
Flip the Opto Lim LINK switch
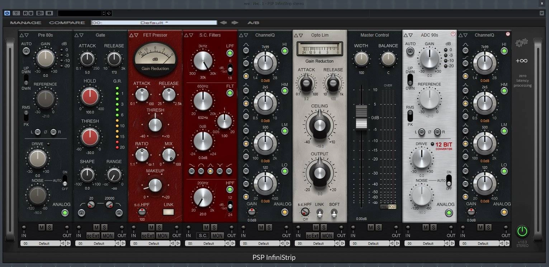click(319, 213)
